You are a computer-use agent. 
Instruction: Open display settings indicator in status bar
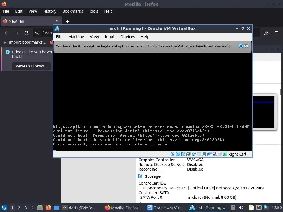coord(204,154)
